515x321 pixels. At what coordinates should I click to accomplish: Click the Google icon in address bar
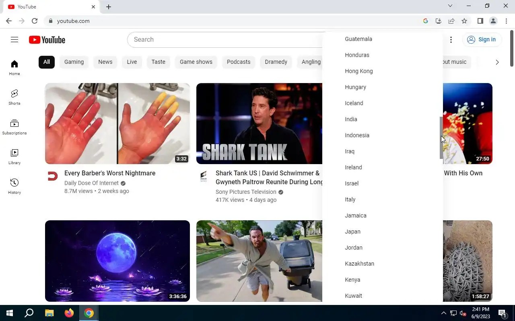coord(426,21)
